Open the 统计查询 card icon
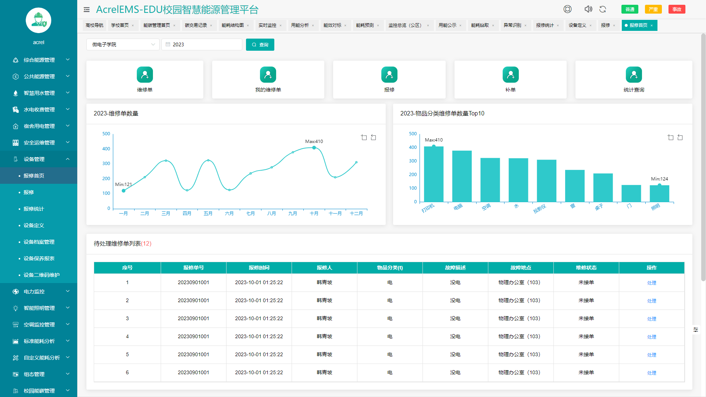Screen dimensions: 706x397 (634, 75)
